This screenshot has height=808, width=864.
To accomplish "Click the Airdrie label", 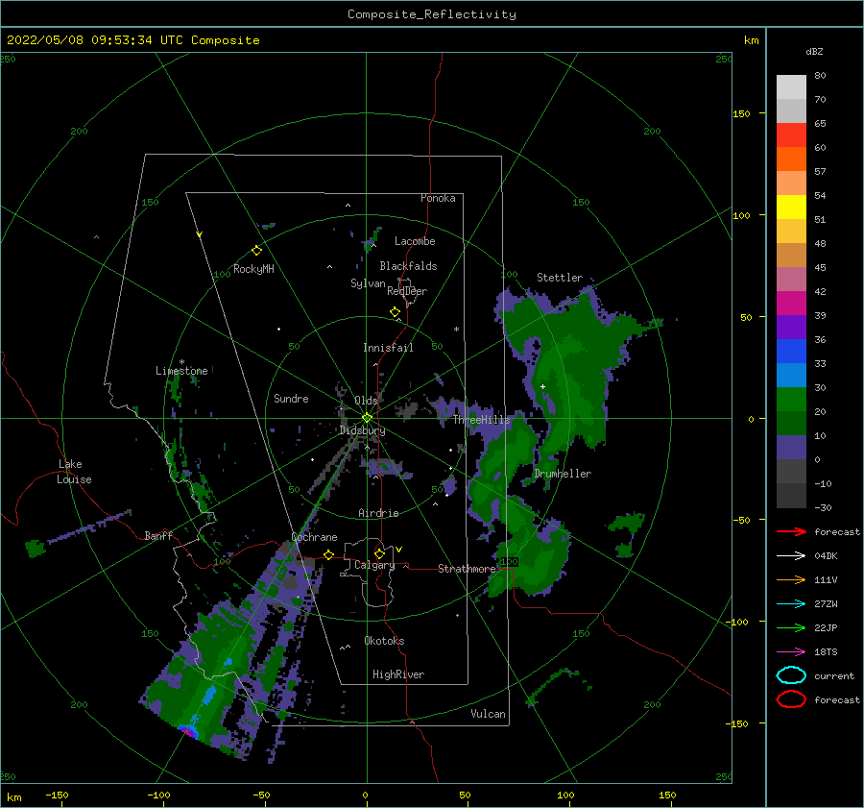I will pyautogui.click(x=378, y=513).
